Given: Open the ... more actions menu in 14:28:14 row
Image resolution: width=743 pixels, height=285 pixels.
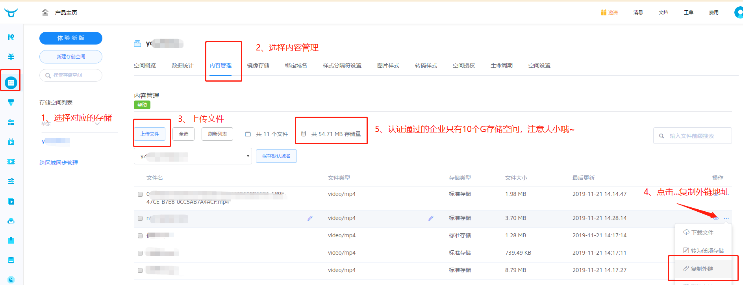Looking at the screenshot, I should (726, 218).
